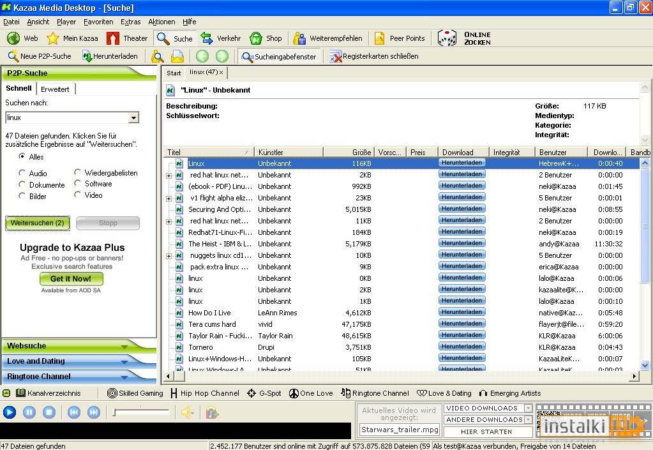The width and height of the screenshot is (653, 450).
Task: Switch to the Erweitert search tab
Action: 56,89
